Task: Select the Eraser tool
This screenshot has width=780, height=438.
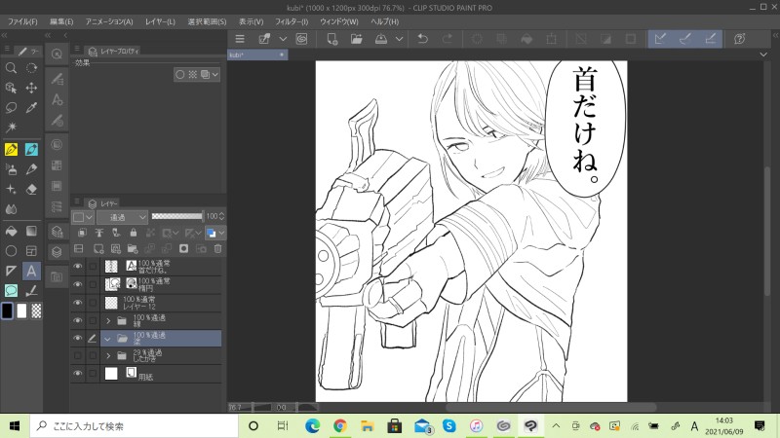Action: coord(31,189)
